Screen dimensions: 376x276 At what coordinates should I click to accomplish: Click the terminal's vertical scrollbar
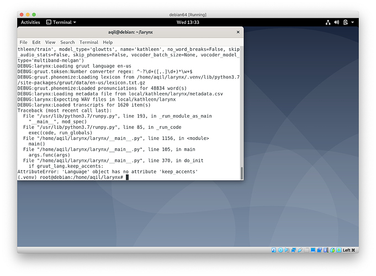click(x=241, y=171)
